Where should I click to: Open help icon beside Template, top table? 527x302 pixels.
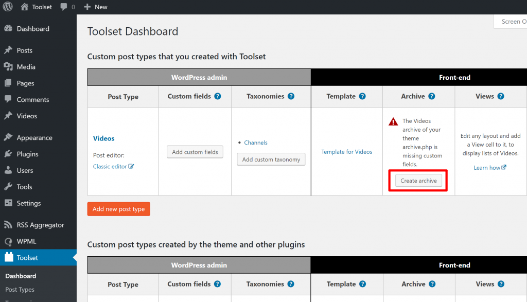[x=362, y=96]
